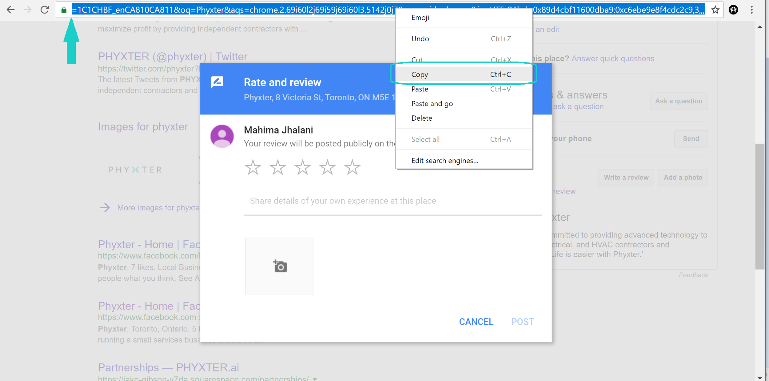Cancel the review dialog
This screenshot has width=769, height=381.
[x=476, y=322]
